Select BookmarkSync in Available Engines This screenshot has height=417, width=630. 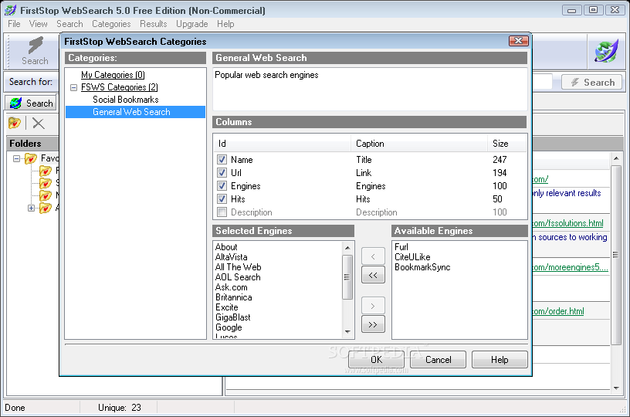click(x=422, y=267)
